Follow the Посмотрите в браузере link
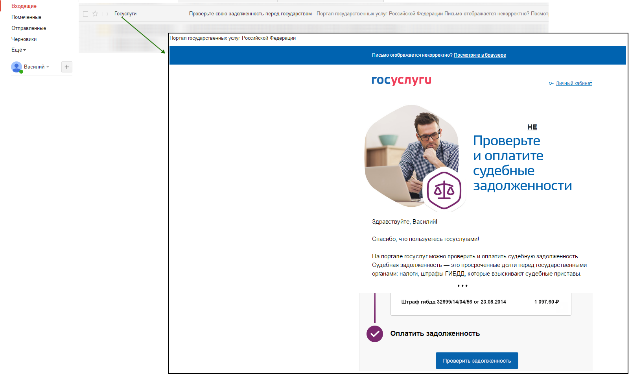Screen dimensions: 630x376 point(480,55)
